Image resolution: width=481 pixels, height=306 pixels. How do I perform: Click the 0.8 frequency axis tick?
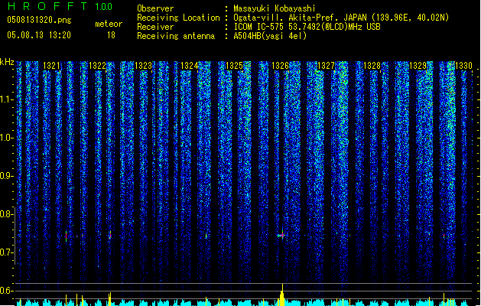click(x=7, y=214)
